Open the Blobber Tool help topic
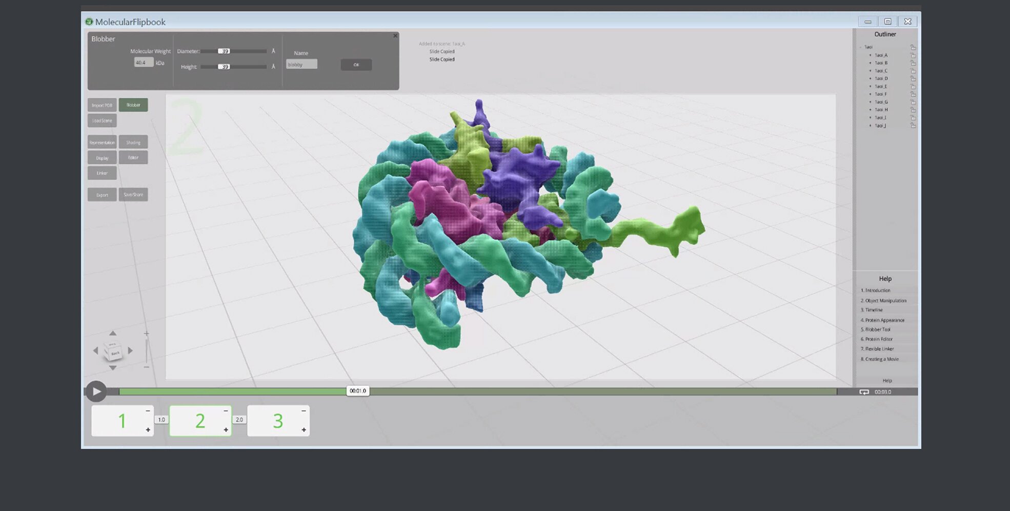The image size is (1010, 511). click(877, 329)
